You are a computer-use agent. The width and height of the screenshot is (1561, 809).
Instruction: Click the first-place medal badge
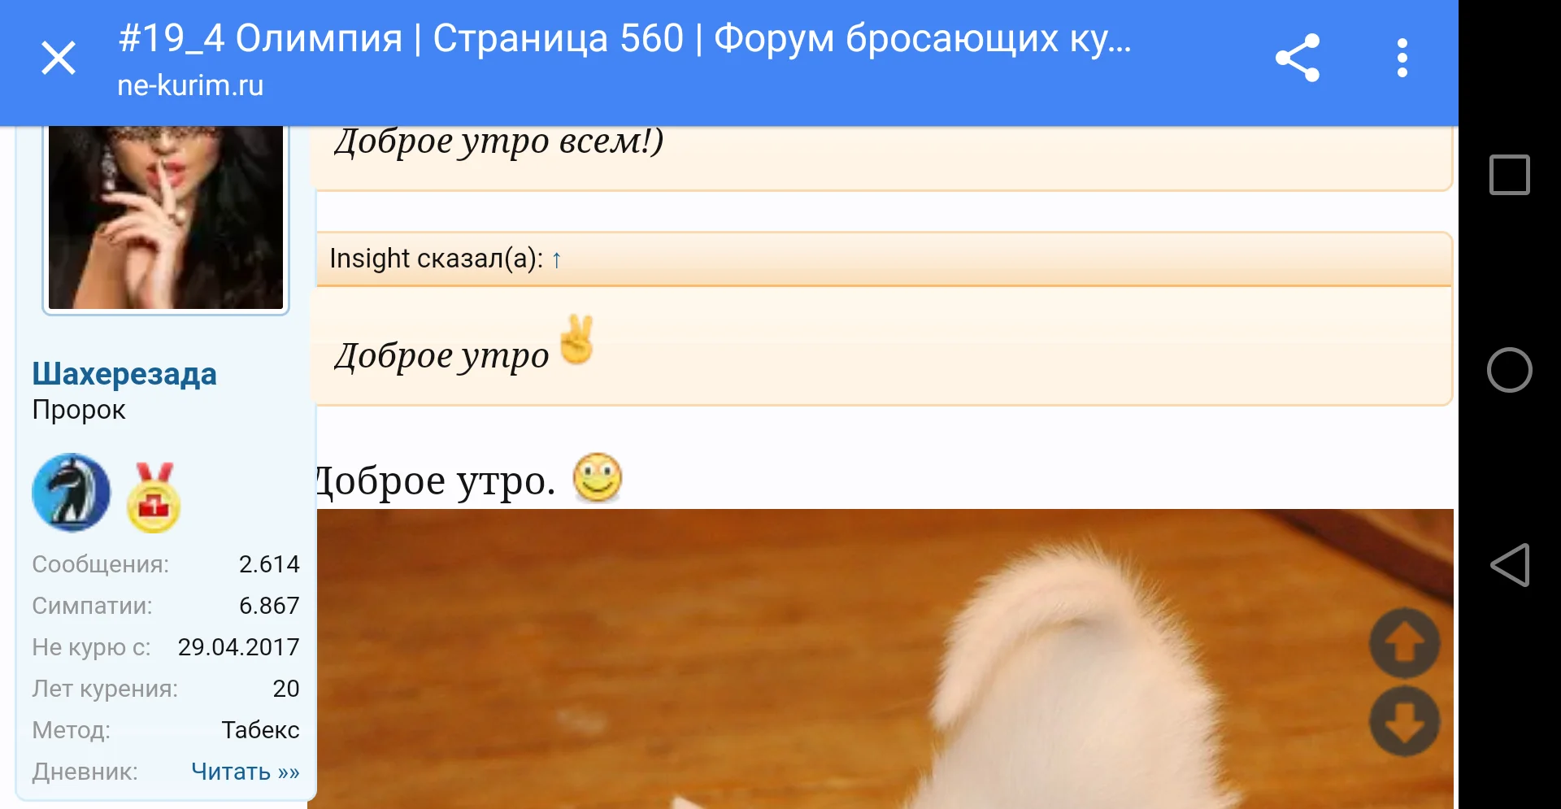point(154,497)
